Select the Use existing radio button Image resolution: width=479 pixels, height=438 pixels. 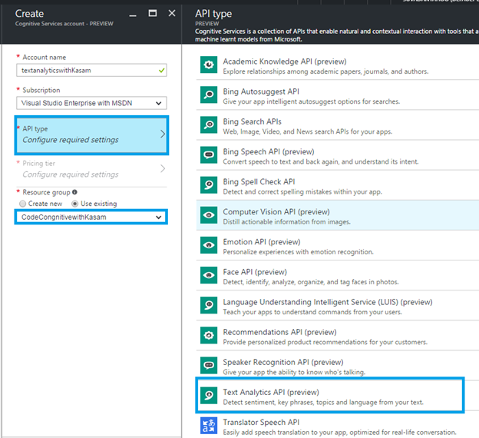(75, 204)
